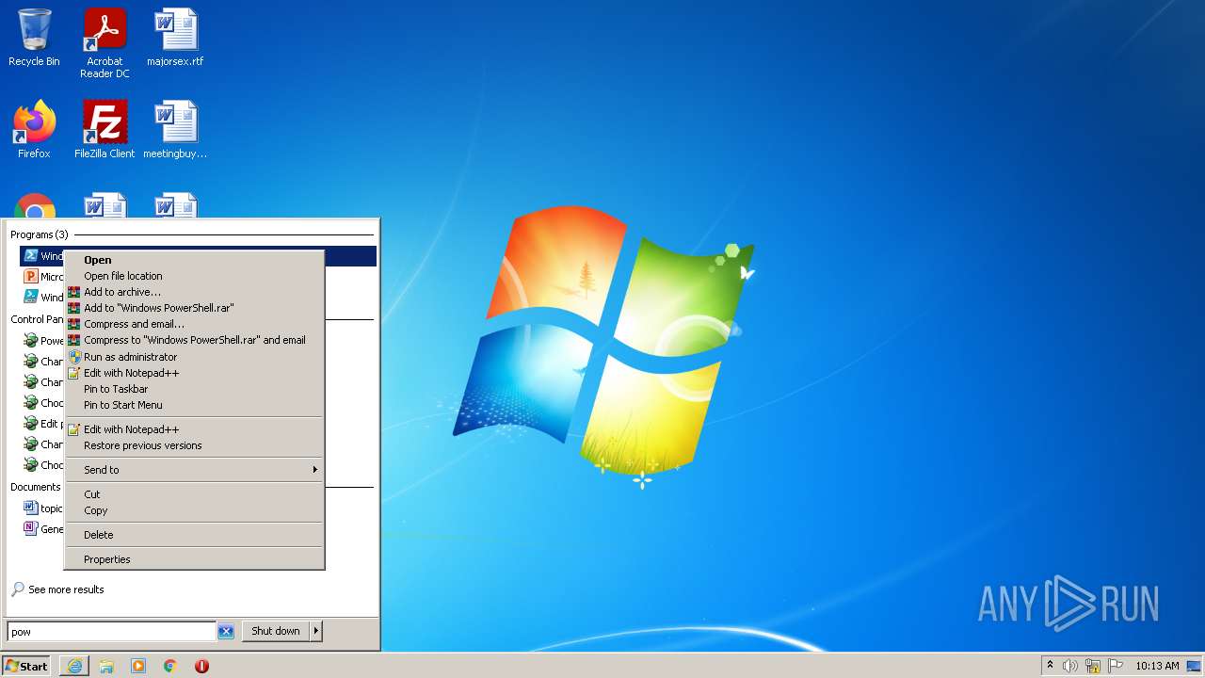1205x678 pixels.
Task: Click the taskbar clock showing 10:13 AM
Action: 1157,666
